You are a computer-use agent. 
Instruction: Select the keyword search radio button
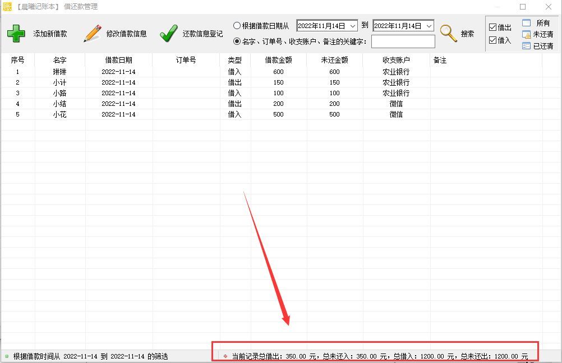coord(237,41)
